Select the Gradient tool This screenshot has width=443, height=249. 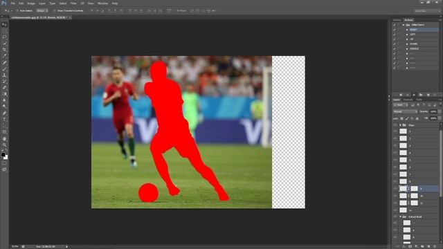[x=4, y=94]
